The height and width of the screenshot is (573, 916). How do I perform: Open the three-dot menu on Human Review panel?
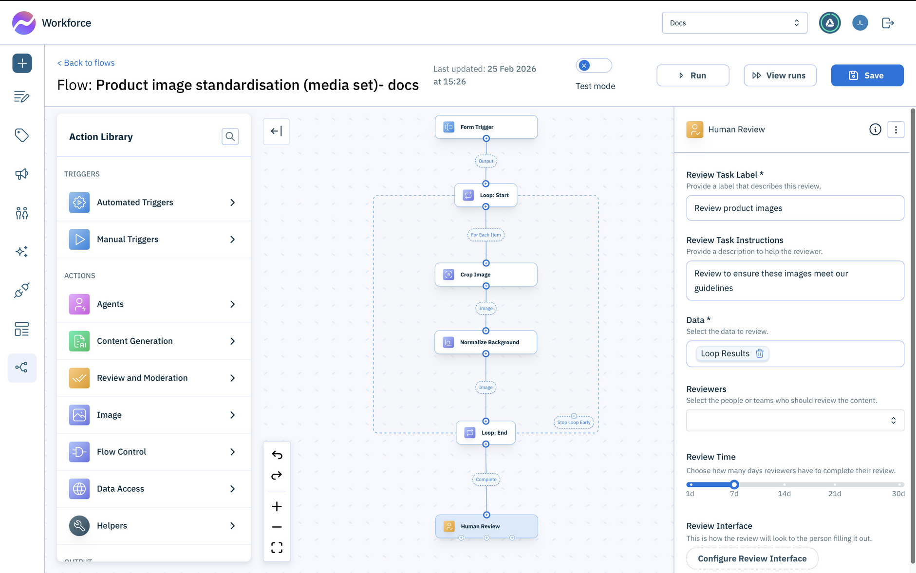pyautogui.click(x=896, y=129)
